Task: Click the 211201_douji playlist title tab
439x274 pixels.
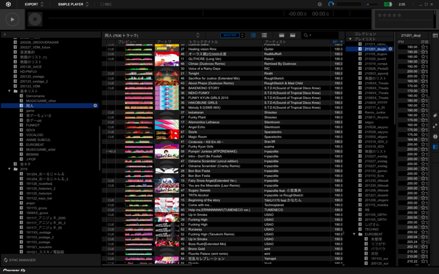Action: (410, 36)
